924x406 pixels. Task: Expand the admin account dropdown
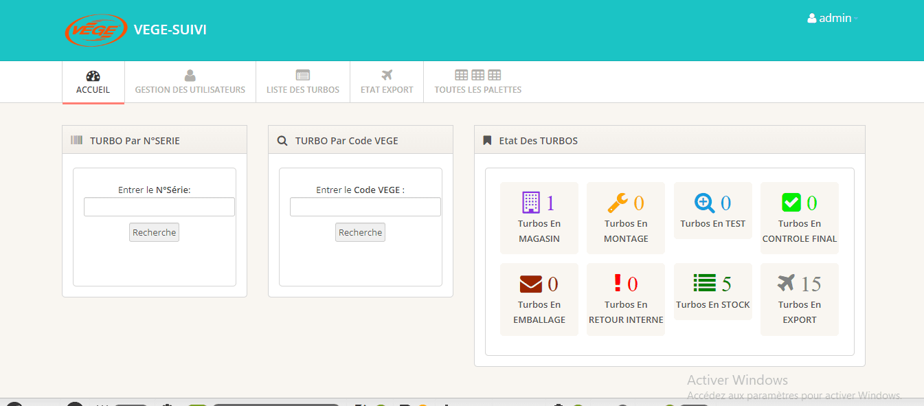coord(833,19)
